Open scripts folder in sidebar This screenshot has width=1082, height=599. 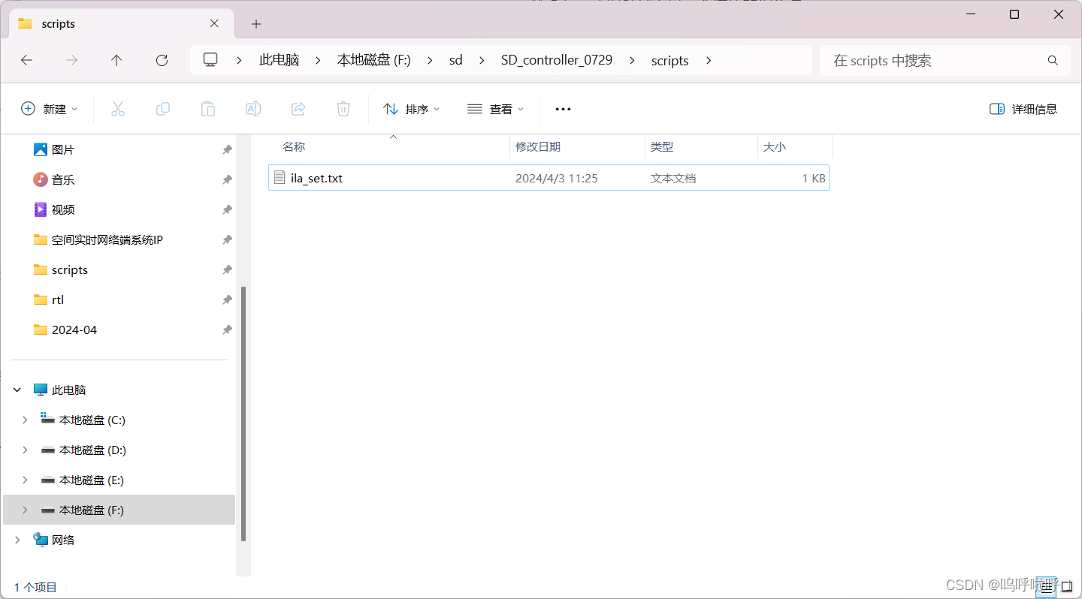point(70,270)
